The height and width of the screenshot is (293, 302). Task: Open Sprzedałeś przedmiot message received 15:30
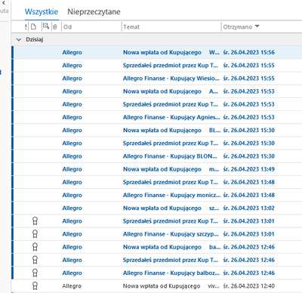(x=157, y=143)
